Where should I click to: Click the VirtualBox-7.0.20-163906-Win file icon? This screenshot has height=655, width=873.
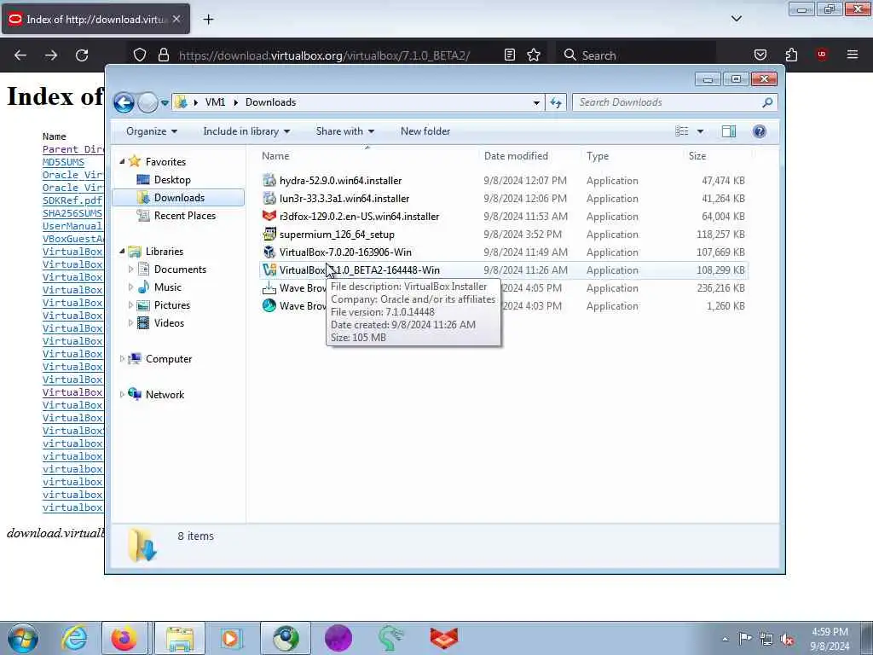coord(269,252)
